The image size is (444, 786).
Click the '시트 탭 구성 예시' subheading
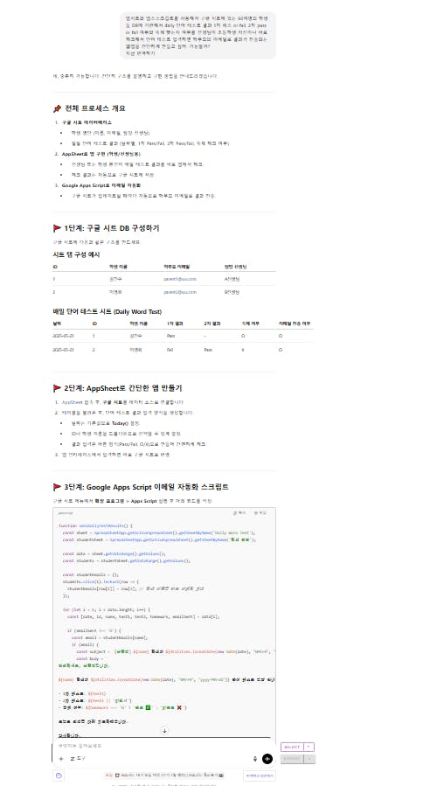click(x=76, y=254)
